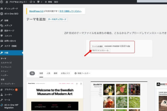The width and height of the screenshot is (167, 111).
Task: Click the Appearance brush icon
Action: click(x=2, y=53)
